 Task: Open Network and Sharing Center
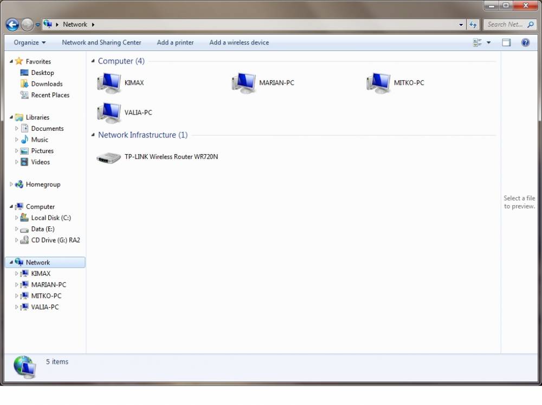pos(101,42)
